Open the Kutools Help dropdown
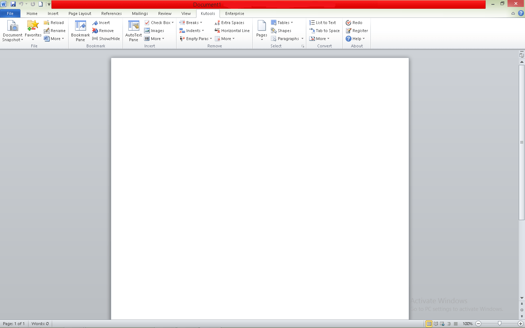Screen dimensions: 525x328 point(355,39)
